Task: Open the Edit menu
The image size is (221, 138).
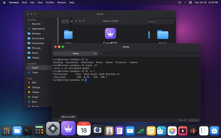Action: pos(32,2)
